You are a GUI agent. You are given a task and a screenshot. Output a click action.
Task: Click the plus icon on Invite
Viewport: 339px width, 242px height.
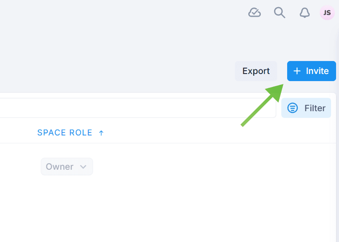pyautogui.click(x=297, y=71)
